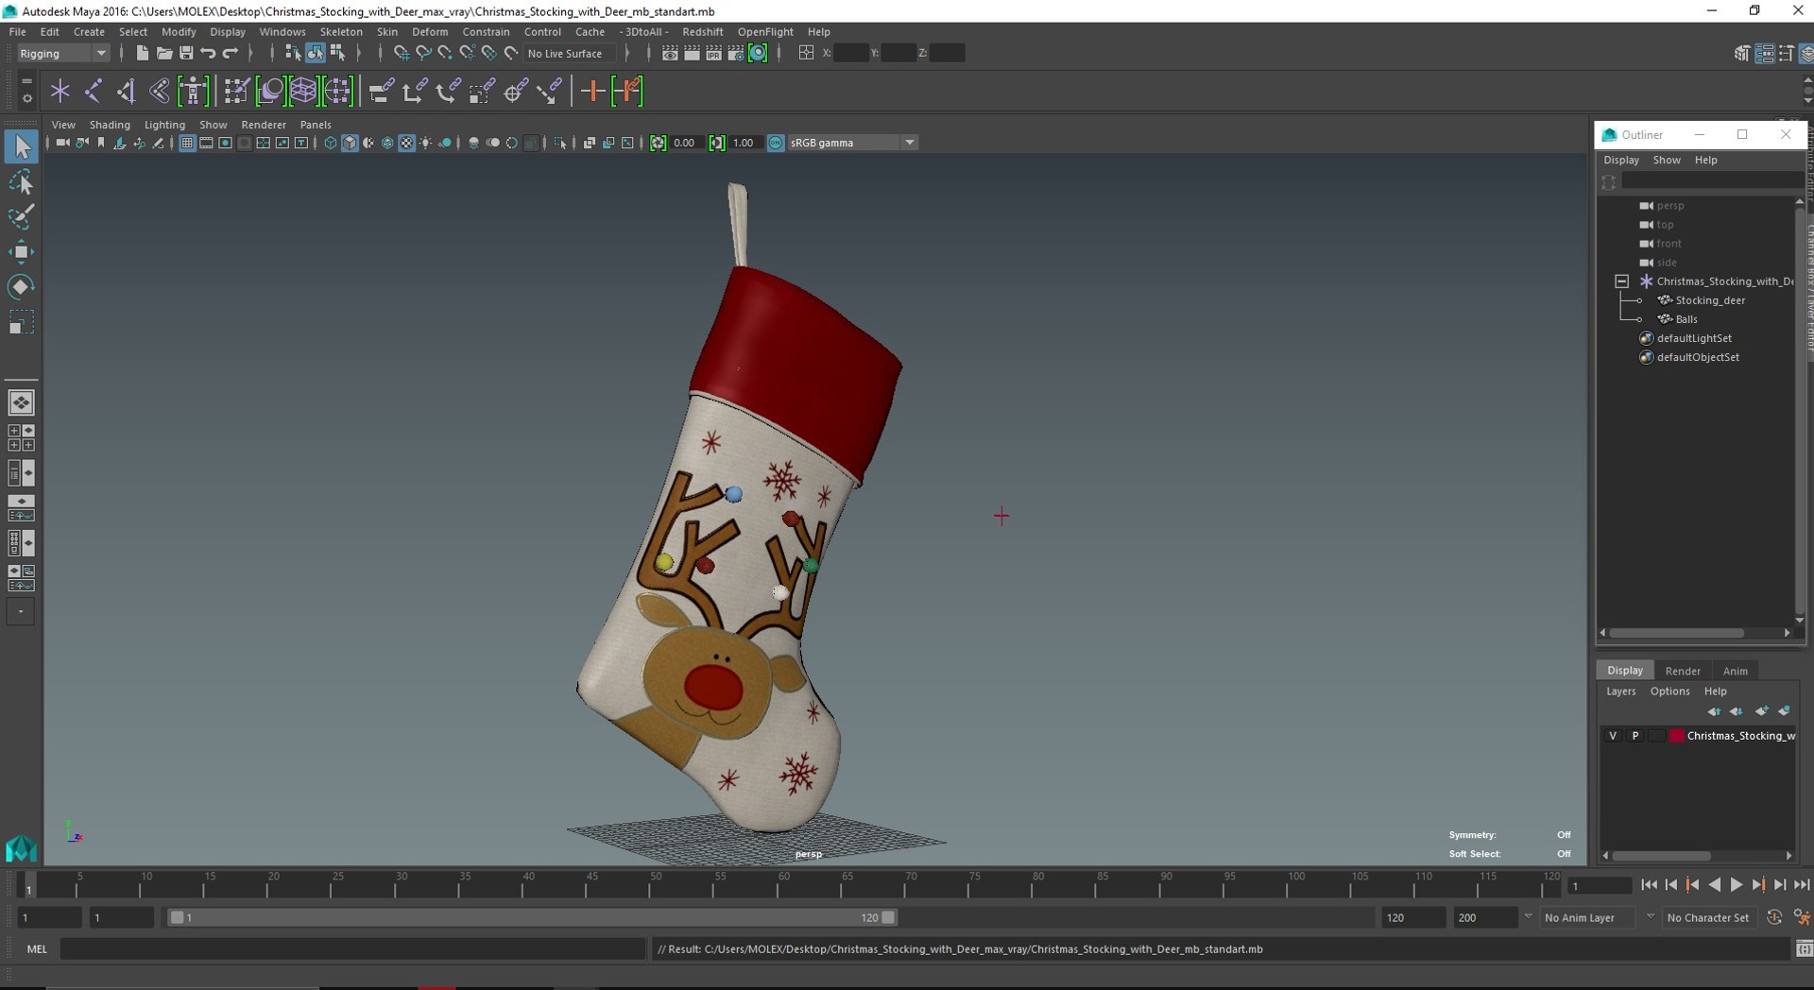Toggle viewport grid display button

[187, 143]
